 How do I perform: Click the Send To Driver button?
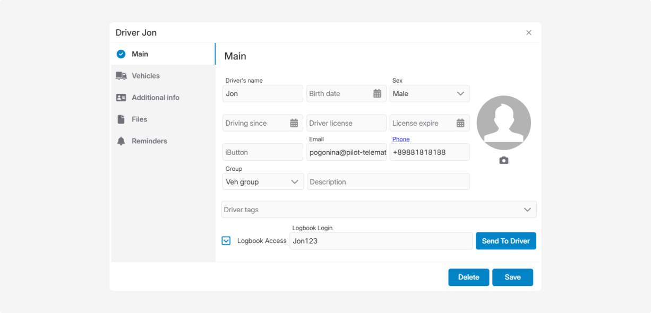506,241
